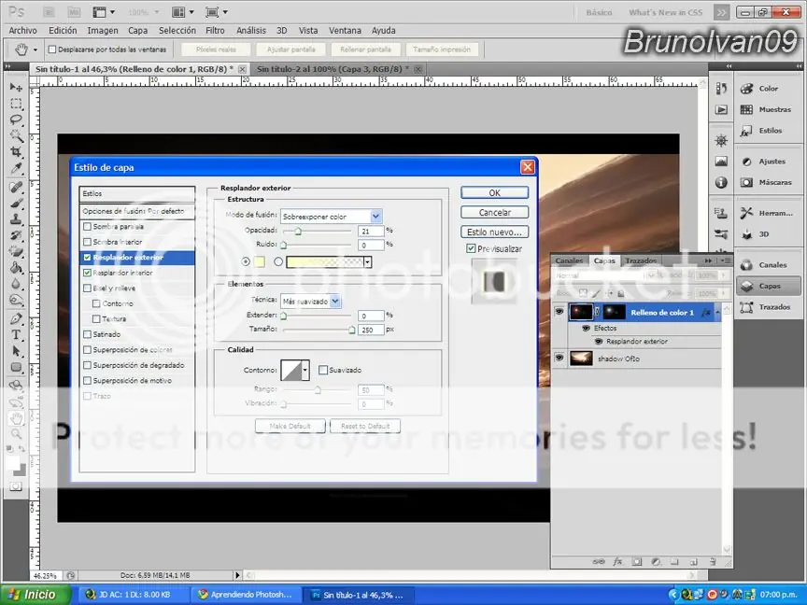
Task: Click OK in Estilo de capa dialog
Action: click(495, 192)
